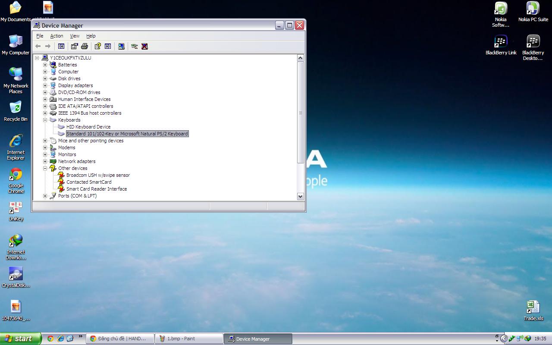The image size is (552, 345).
Task: Open the Action menu
Action: [56, 36]
